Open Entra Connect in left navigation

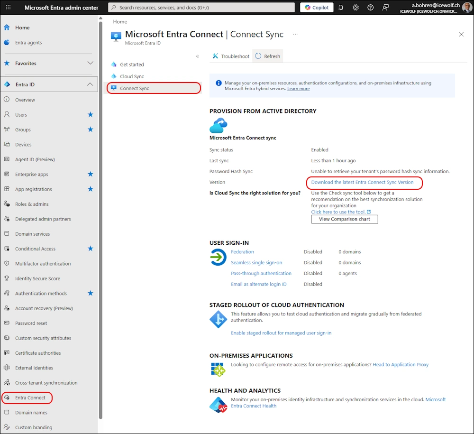pyautogui.click(x=30, y=397)
